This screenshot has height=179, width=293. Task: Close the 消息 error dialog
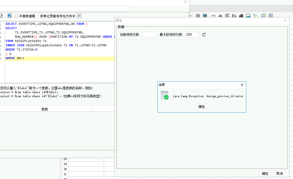click(242, 85)
